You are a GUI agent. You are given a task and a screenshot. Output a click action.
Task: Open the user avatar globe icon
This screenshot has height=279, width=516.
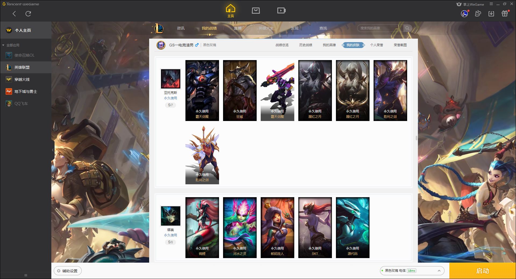[x=464, y=13]
